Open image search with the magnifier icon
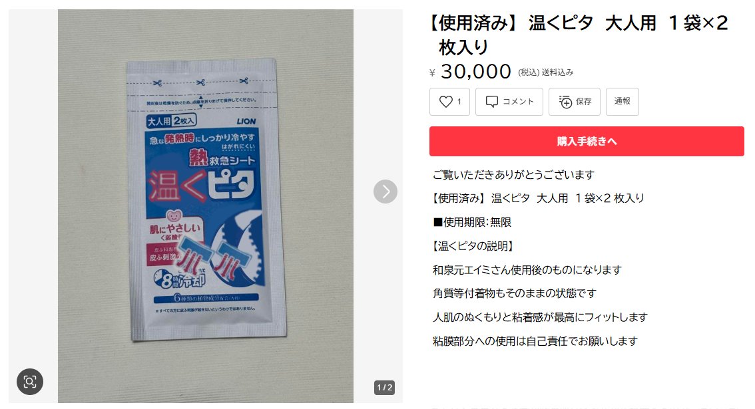 pyautogui.click(x=30, y=382)
